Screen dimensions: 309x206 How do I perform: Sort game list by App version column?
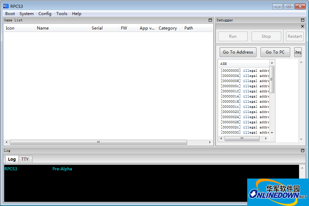pyautogui.click(x=147, y=28)
